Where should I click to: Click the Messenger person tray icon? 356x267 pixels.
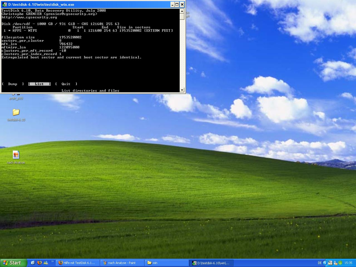(335, 263)
